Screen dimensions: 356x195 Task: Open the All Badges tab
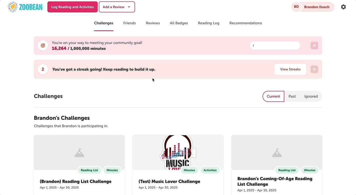179,23
